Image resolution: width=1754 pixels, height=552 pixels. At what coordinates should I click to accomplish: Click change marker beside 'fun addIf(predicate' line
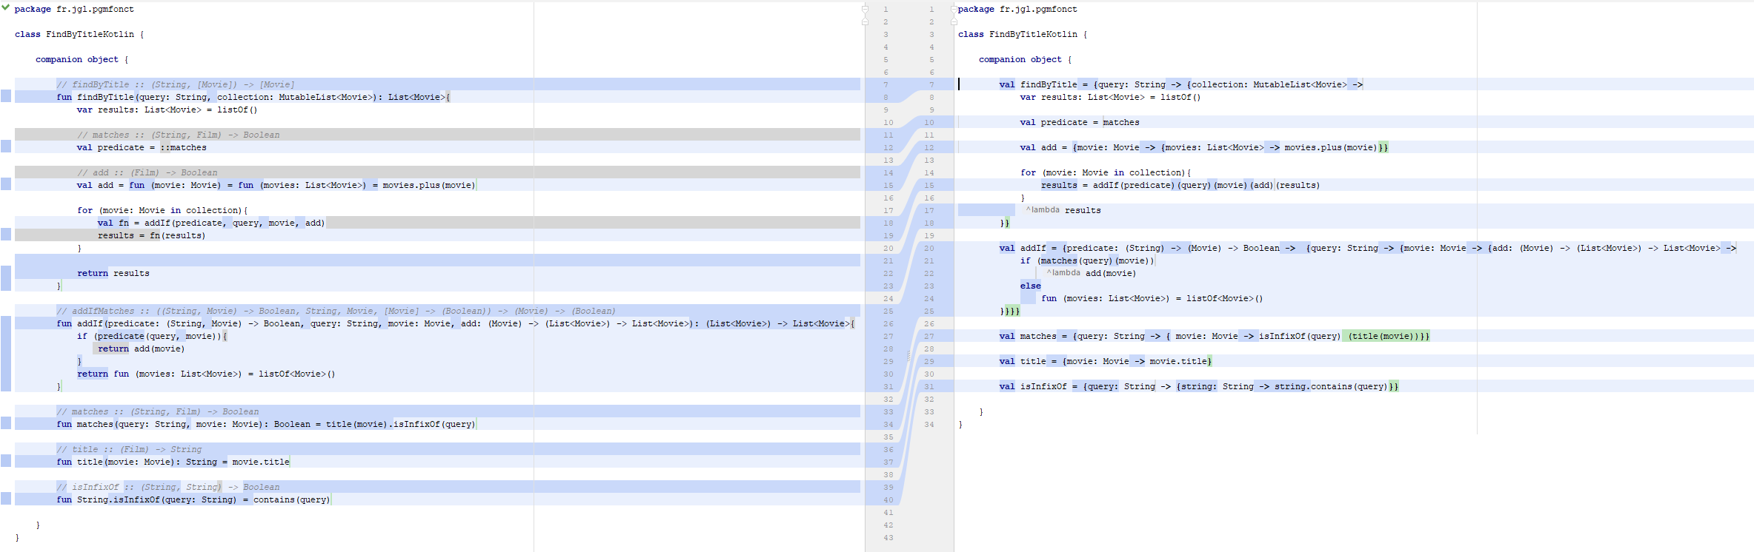(6, 353)
